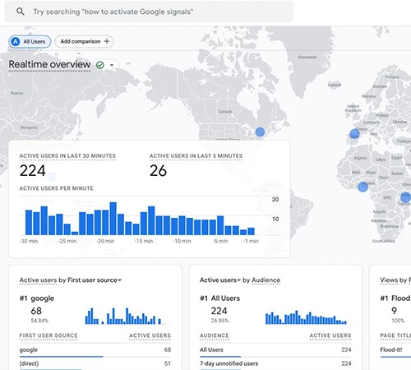Click the plus icon in Add comparison
This screenshot has height=370, width=411.
click(107, 41)
